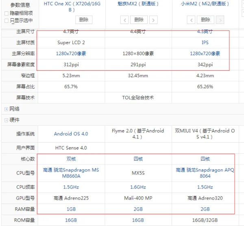Move 魅族MX2 column right with arrow
This screenshot has height=226, width=244.
coord(153,20)
